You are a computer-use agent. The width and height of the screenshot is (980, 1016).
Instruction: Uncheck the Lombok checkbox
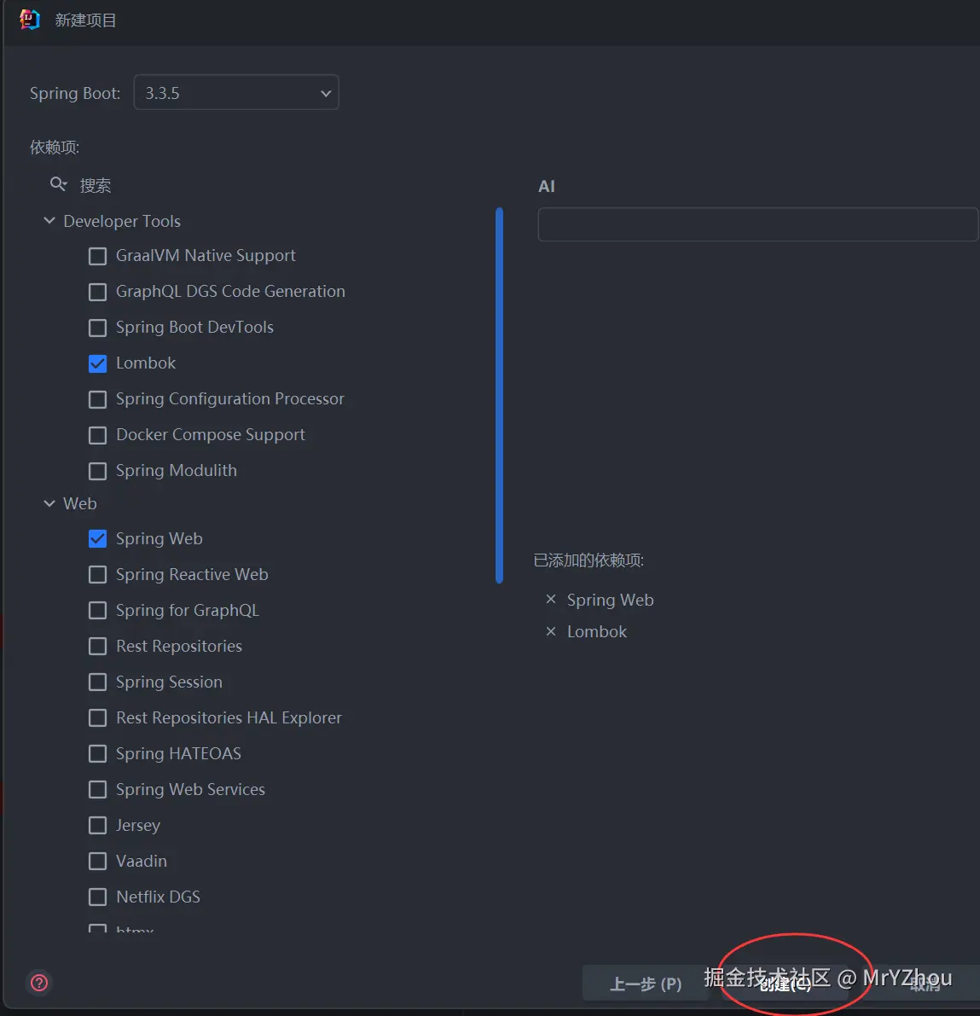(x=98, y=363)
